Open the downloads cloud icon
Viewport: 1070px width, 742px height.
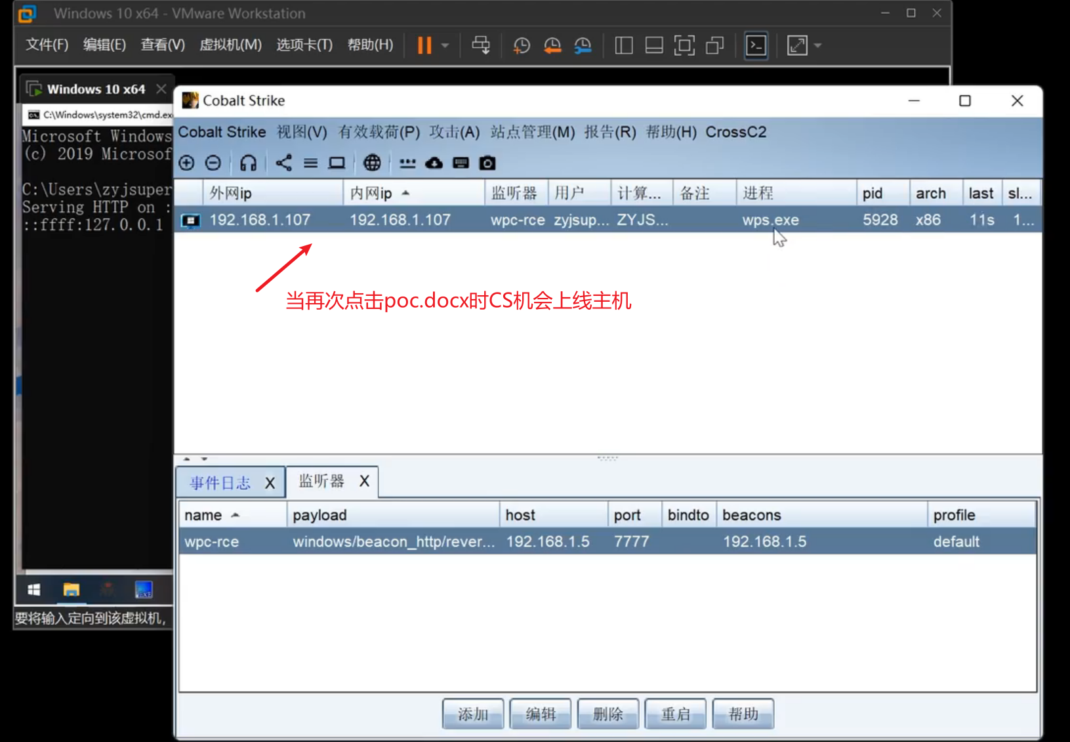[x=434, y=163]
